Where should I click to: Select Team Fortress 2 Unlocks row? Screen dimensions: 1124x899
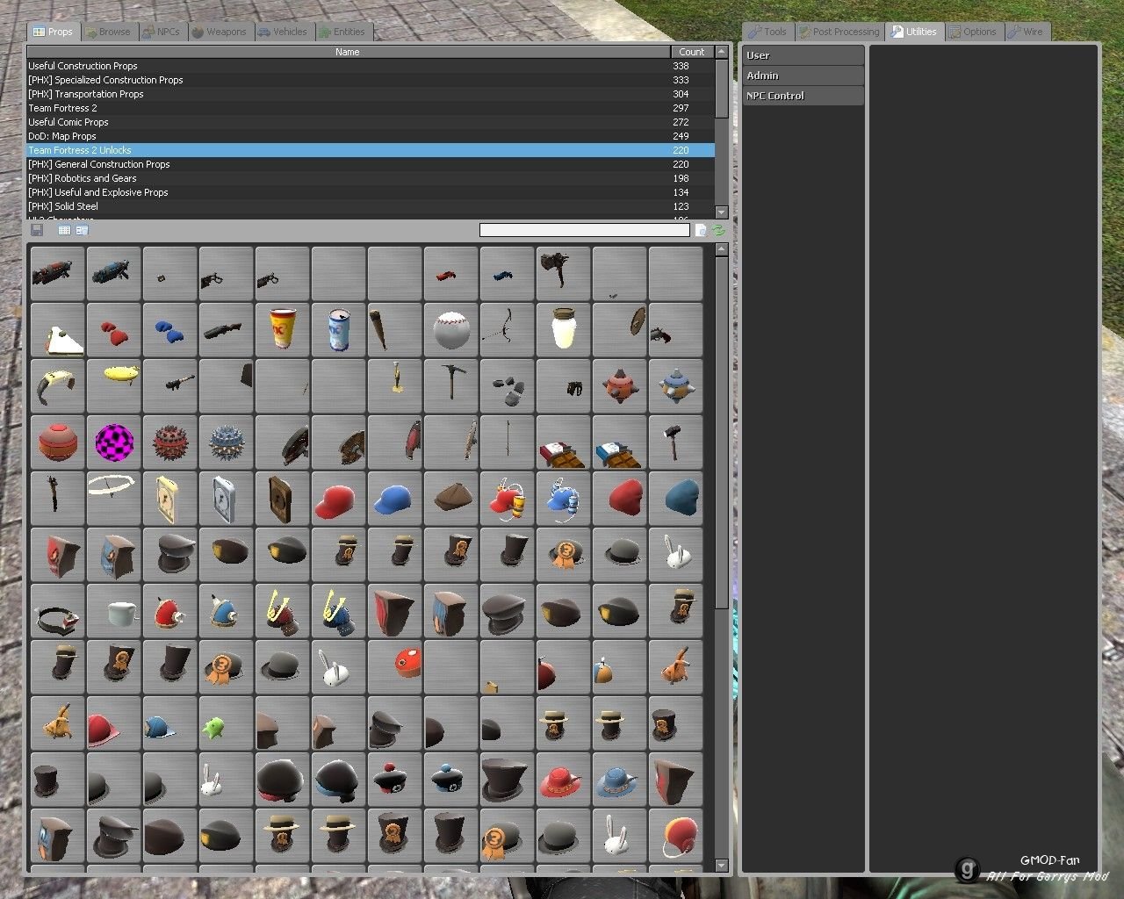[371, 150]
